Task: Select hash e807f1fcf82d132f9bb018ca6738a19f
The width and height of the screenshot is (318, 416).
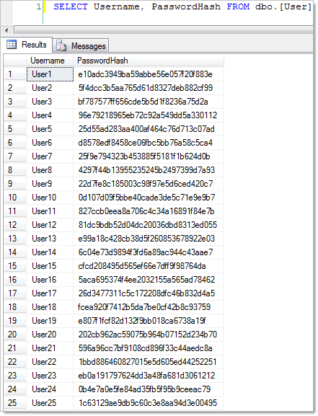Action: (x=148, y=321)
